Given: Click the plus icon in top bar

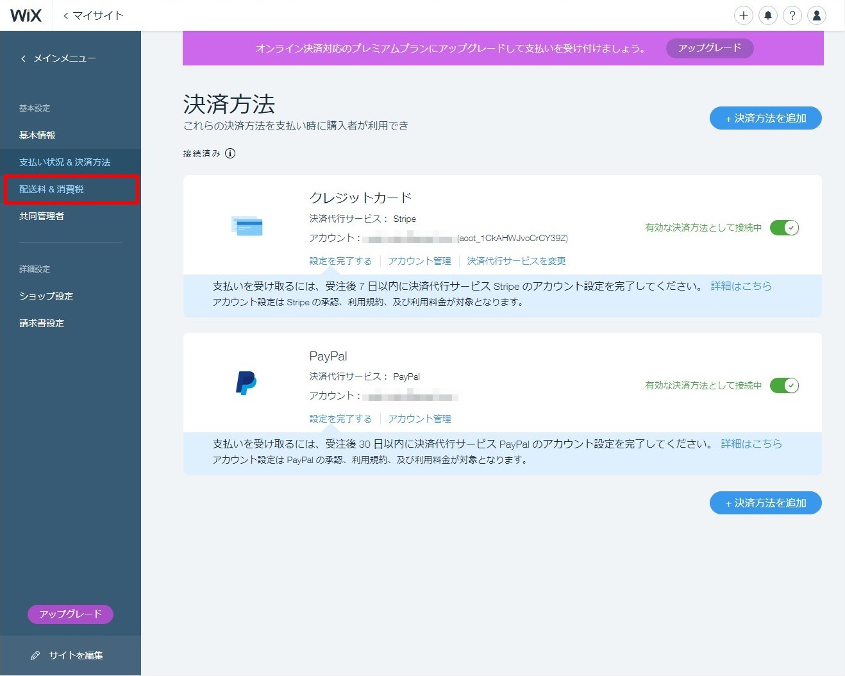Looking at the screenshot, I should point(743,15).
